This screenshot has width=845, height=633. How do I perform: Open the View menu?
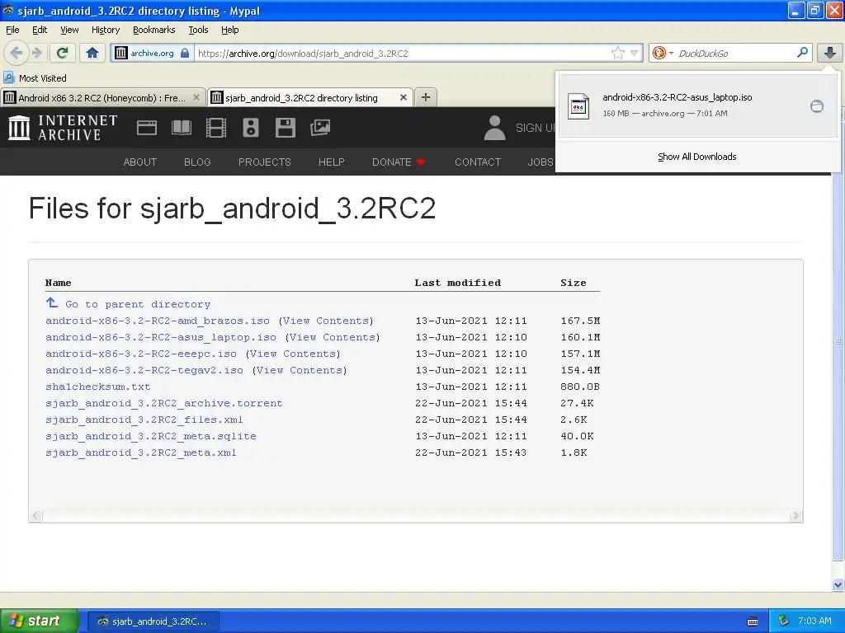[x=69, y=30]
